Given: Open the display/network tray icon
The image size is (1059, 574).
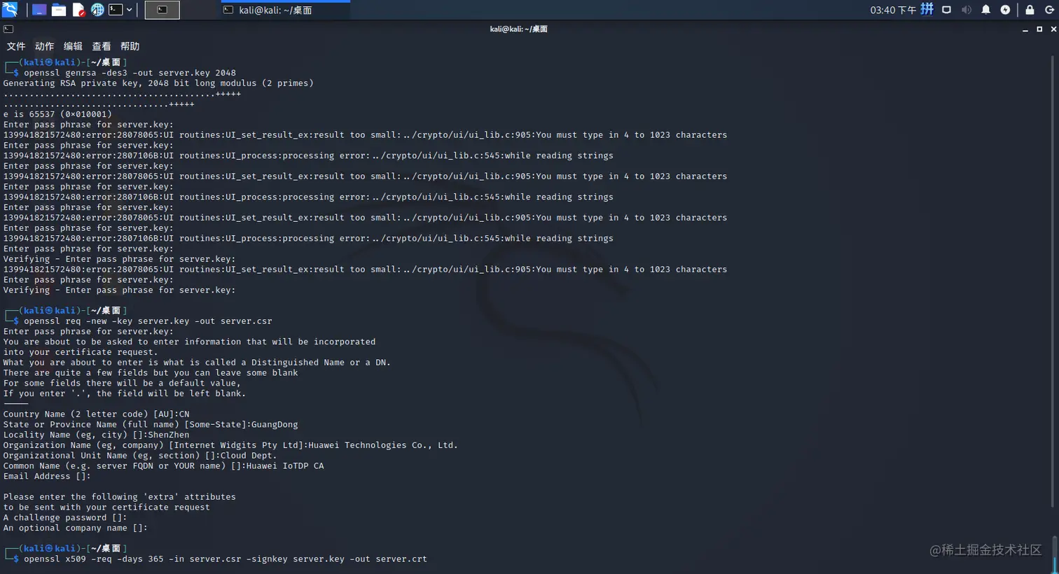Looking at the screenshot, I should pyautogui.click(x=946, y=10).
